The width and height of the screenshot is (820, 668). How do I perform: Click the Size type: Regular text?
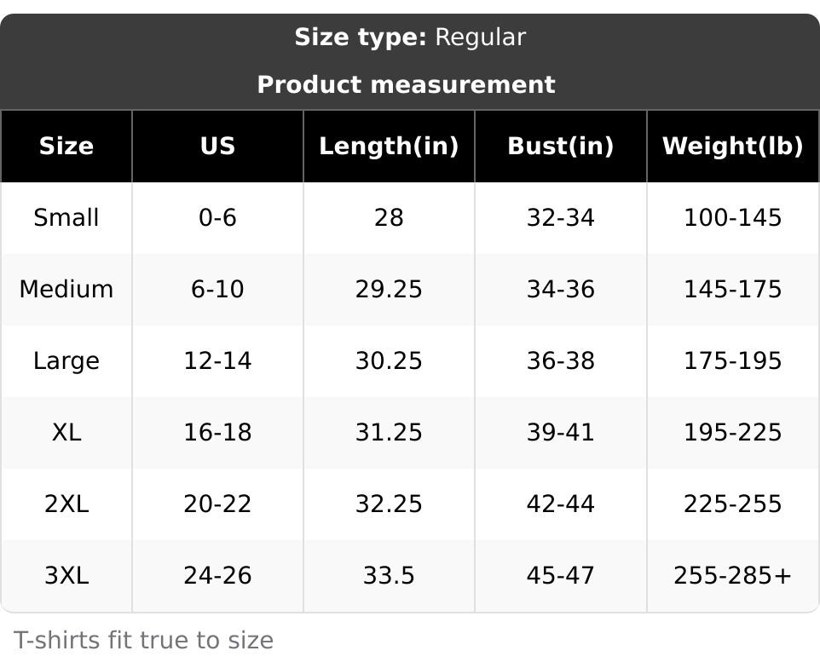point(410,37)
